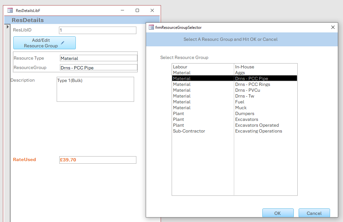Select Drns - PCC Rings in the list
343x222 pixels.
coord(252,85)
